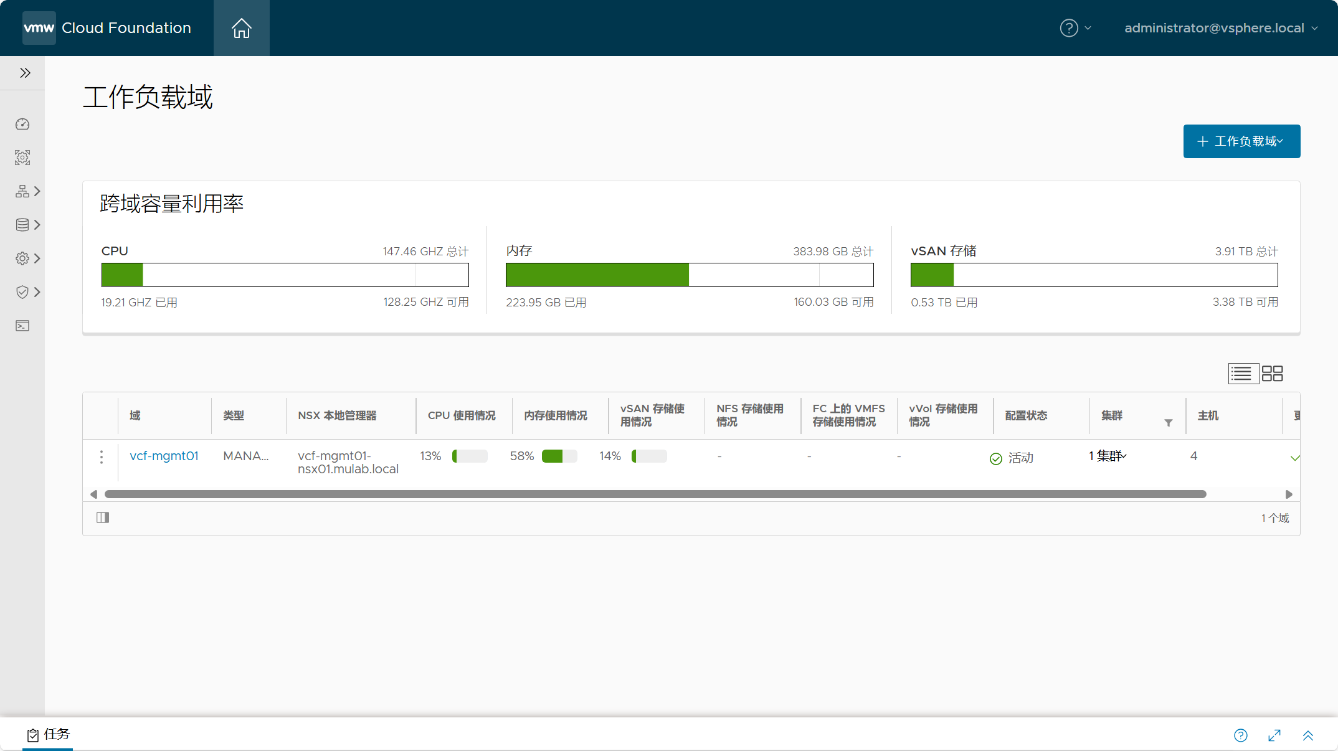Expand the Inventory hierarchy sidebar menu
This screenshot has height=751, width=1338.
click(x=28, y=191)
